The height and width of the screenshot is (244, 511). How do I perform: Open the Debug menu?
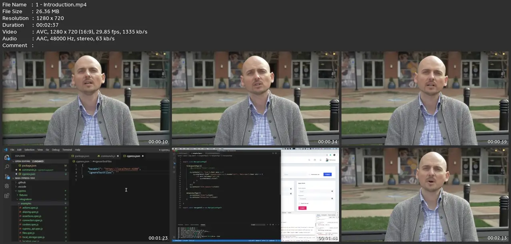[x=56, y=150]
